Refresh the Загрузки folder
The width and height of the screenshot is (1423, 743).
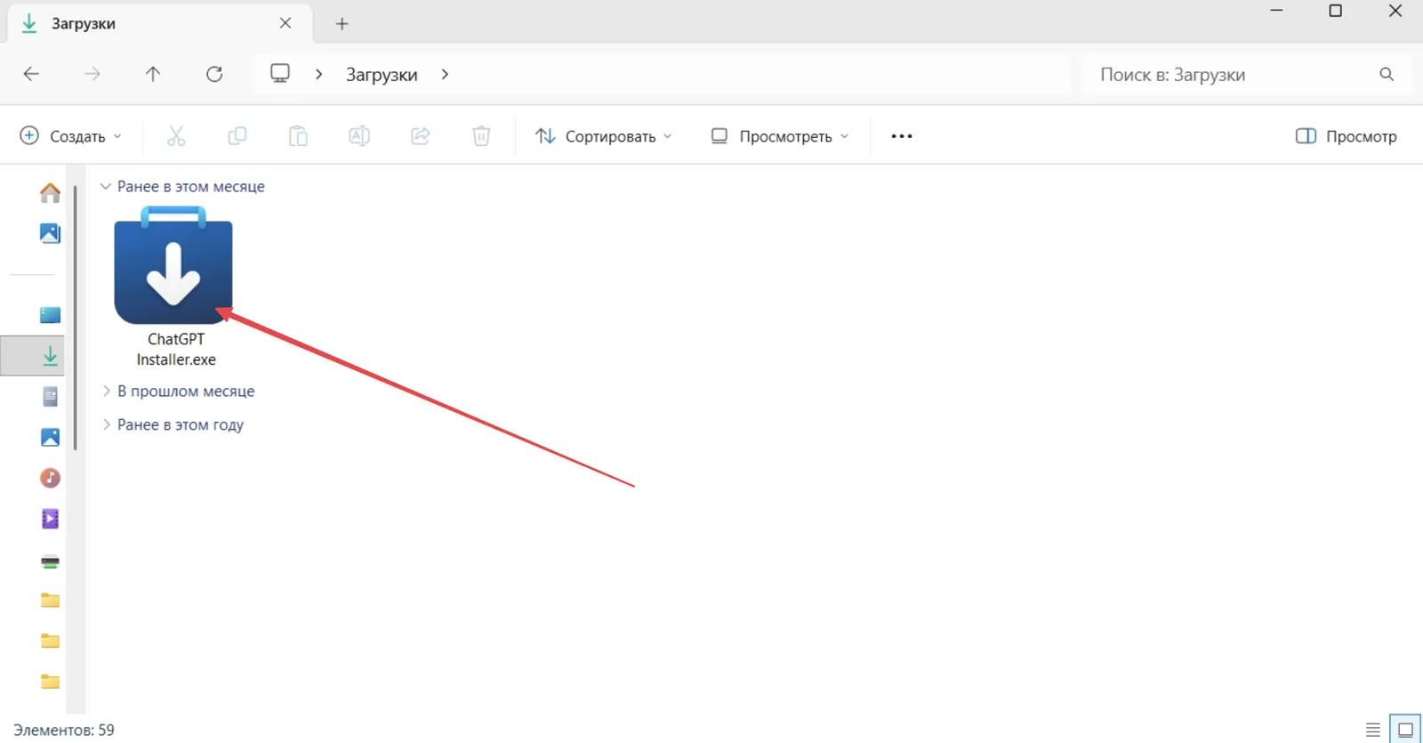click(214, 74)
